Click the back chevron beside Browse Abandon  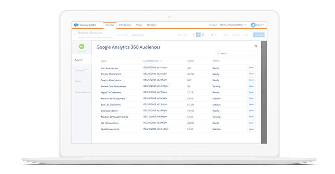click(75, 35)
